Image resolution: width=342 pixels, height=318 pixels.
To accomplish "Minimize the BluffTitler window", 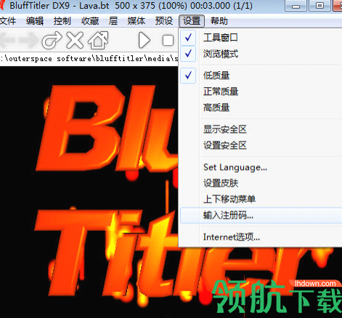I will point(296,6).
